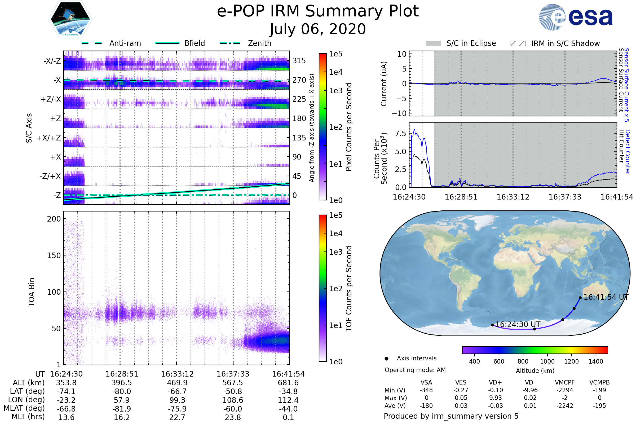Click the Bfield solid line legend marker
The height and width of the screenshot is (424, 636).
pos(167,43)
